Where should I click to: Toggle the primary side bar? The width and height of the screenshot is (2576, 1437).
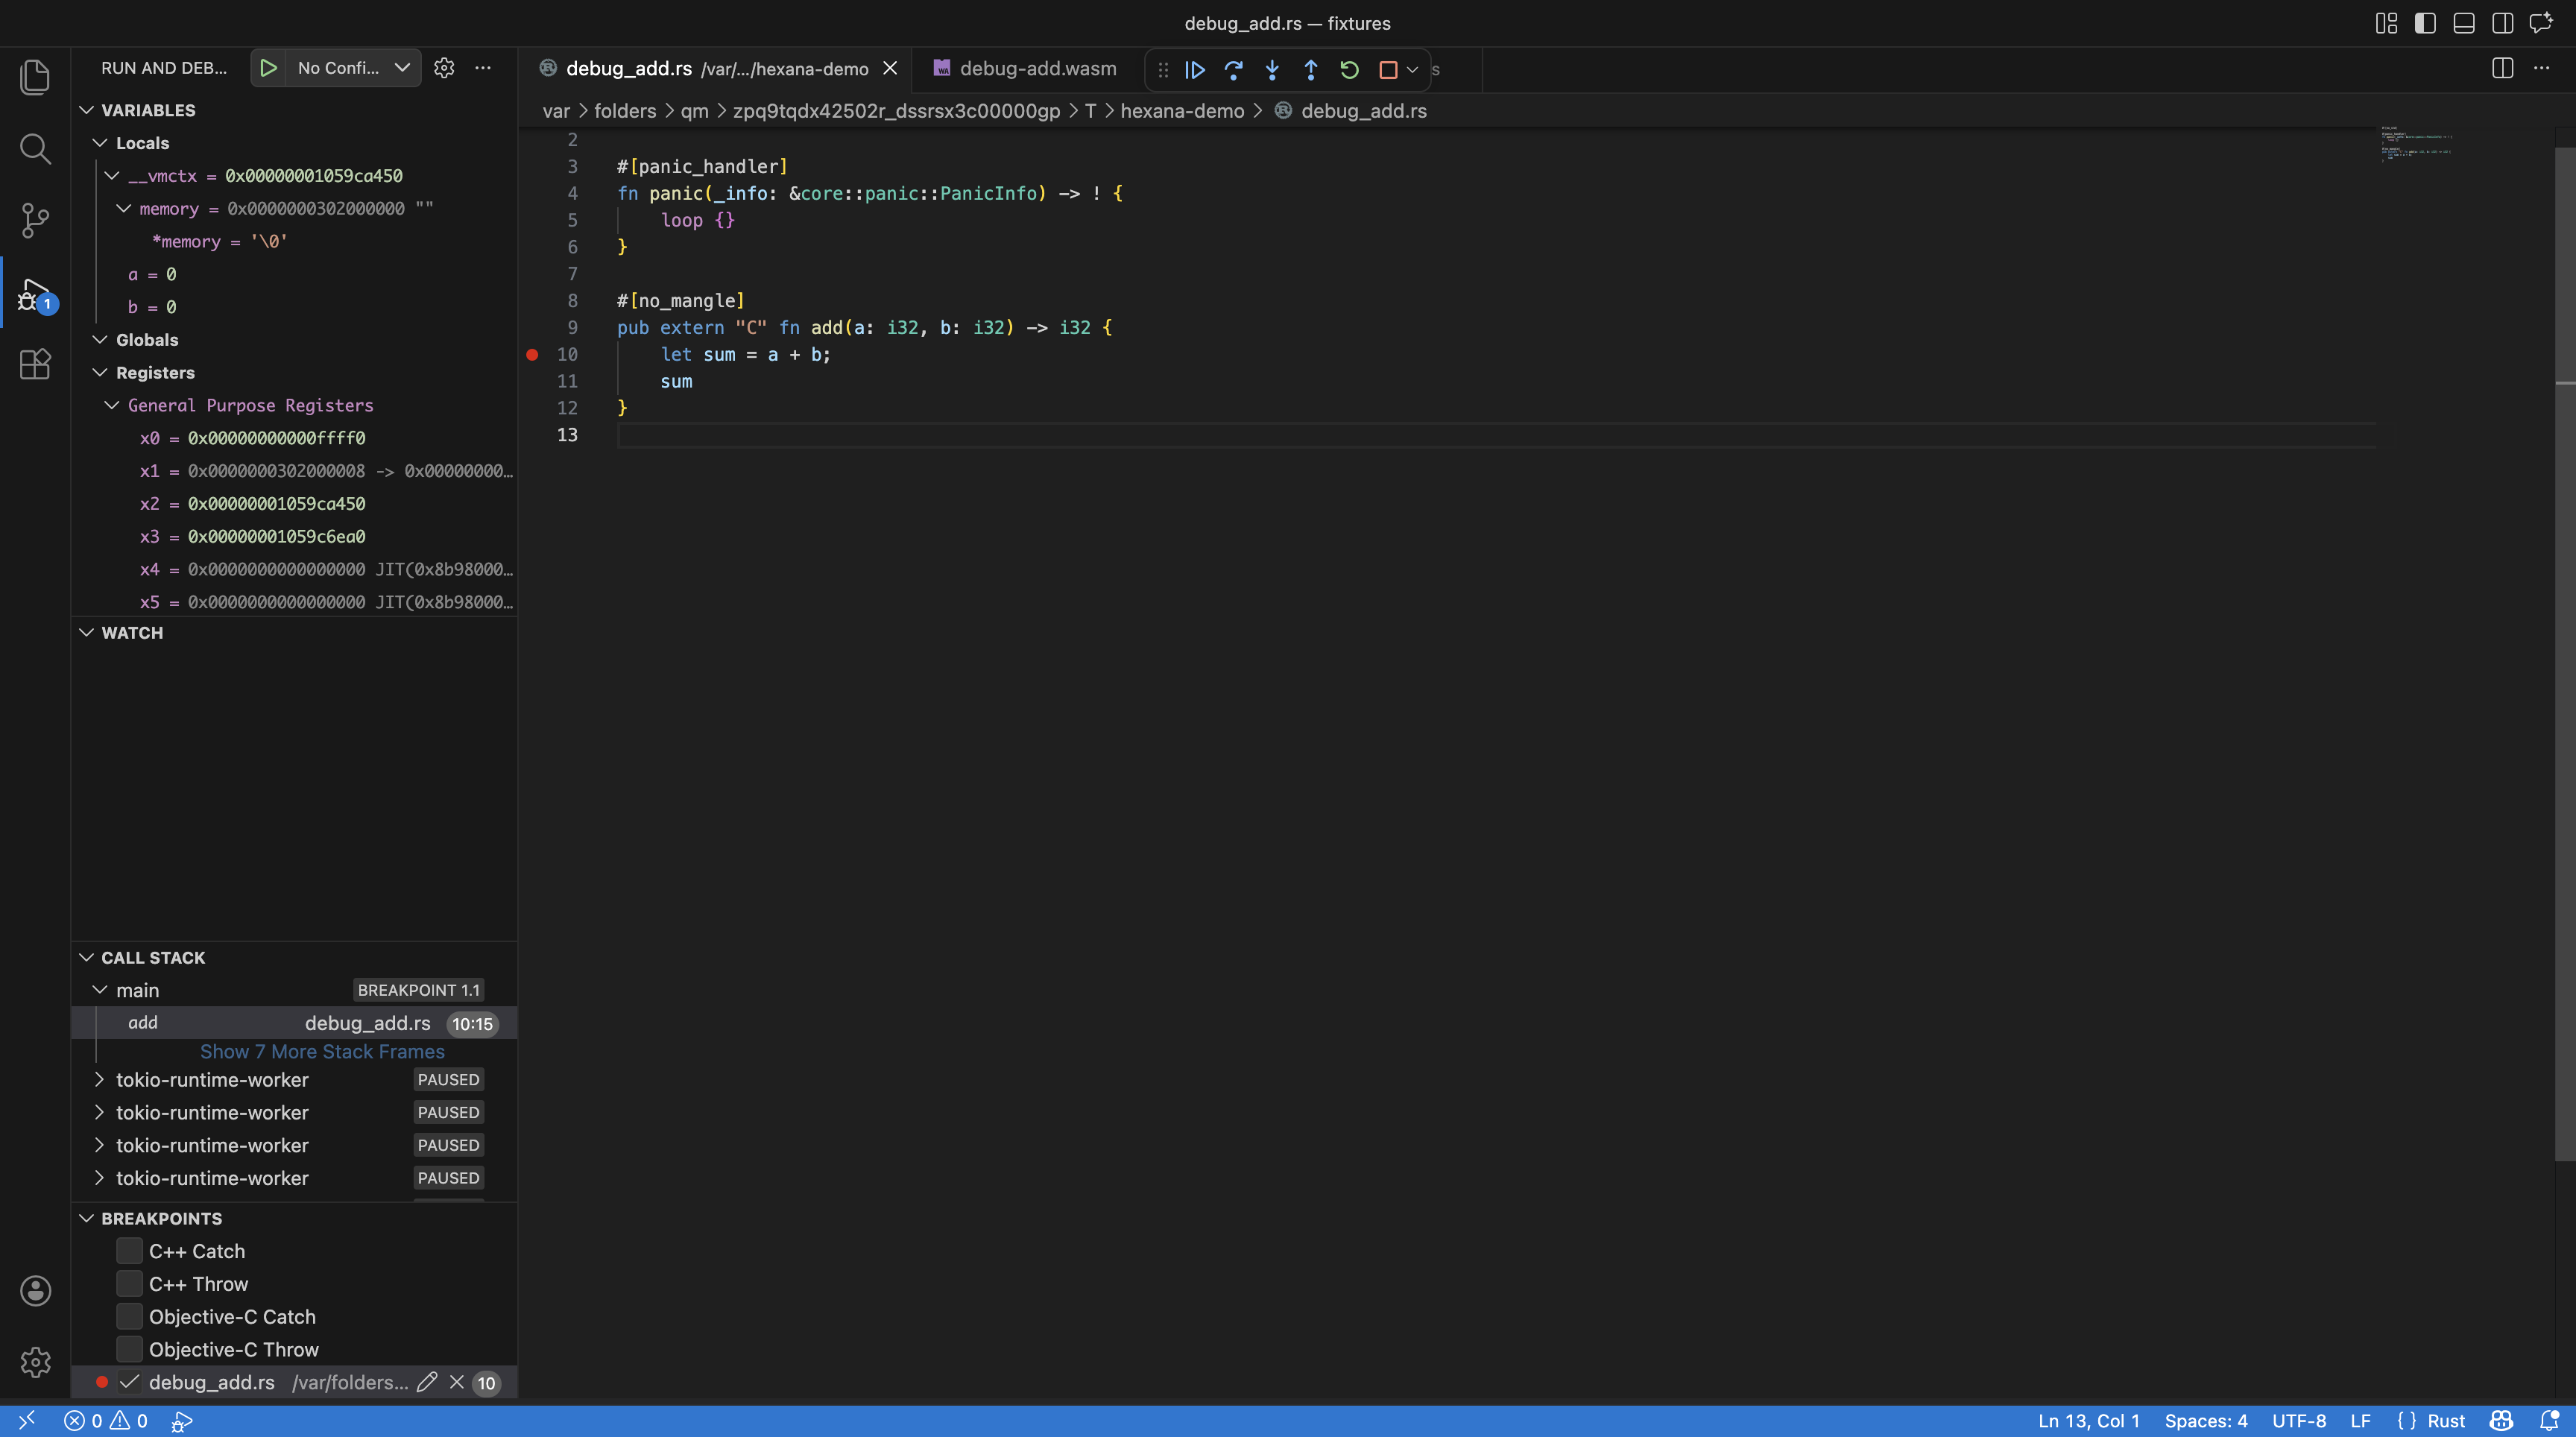tap(2425, 23)
